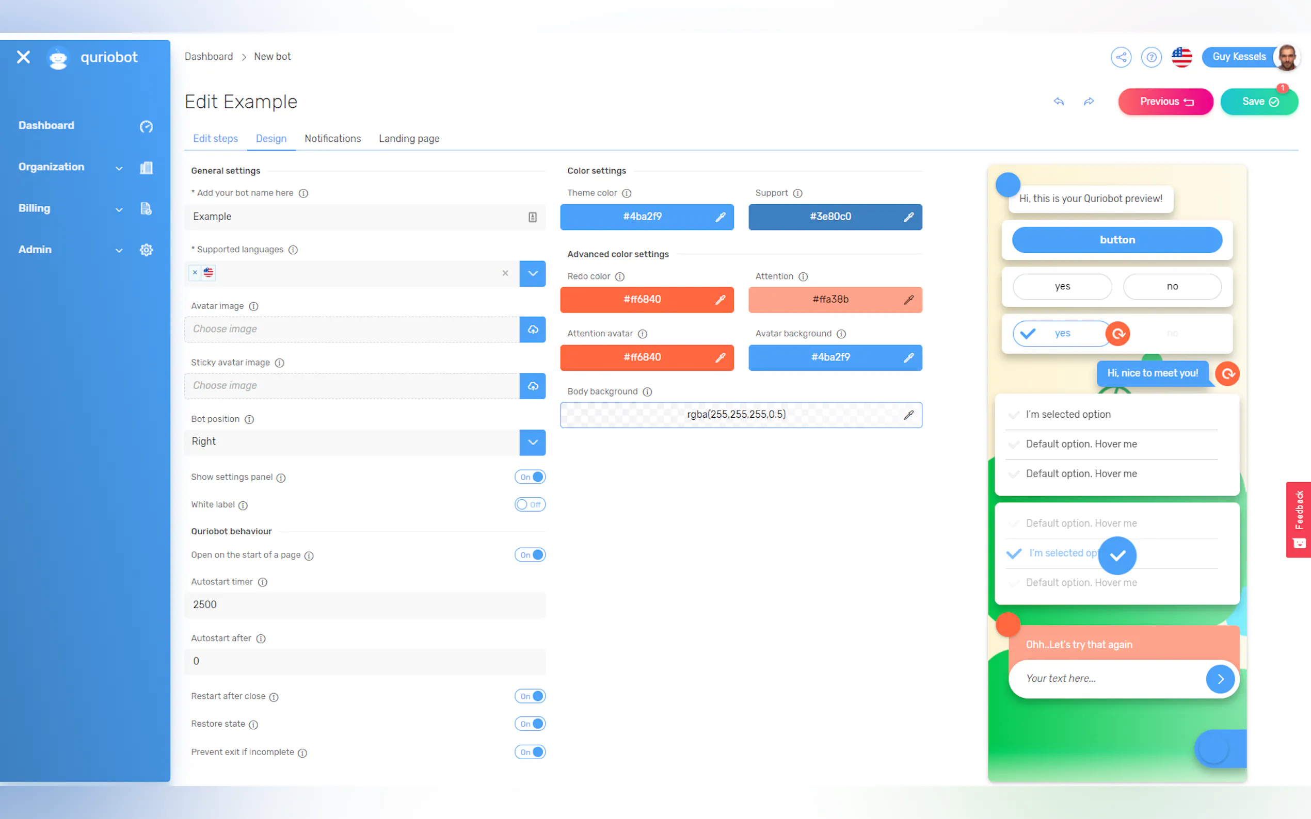Click info icon next to Theme color
Image resolution: width=1311 pixels, height=819 pixels.
(x=627, y=193)
